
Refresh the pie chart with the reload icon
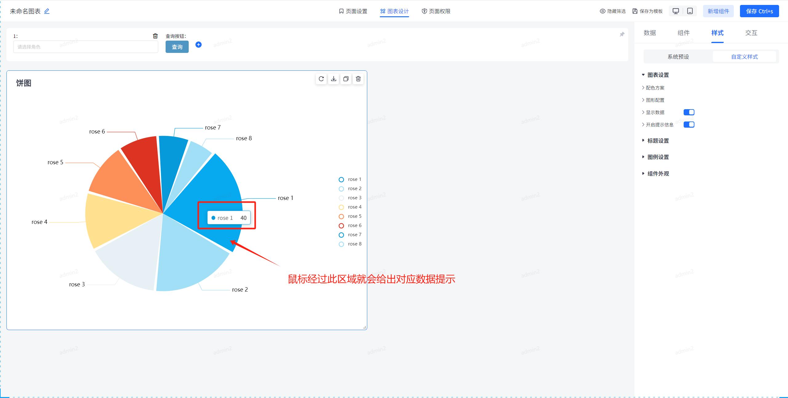[x=321, y=79]
